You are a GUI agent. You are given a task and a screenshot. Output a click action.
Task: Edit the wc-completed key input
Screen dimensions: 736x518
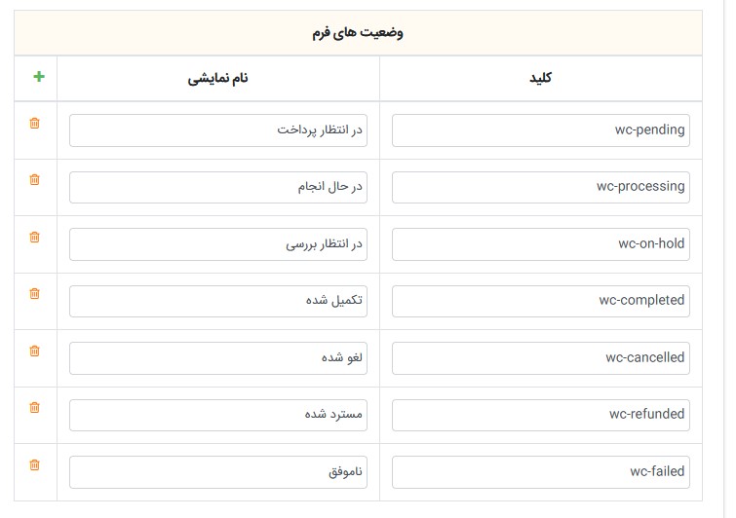coord(540,301)
